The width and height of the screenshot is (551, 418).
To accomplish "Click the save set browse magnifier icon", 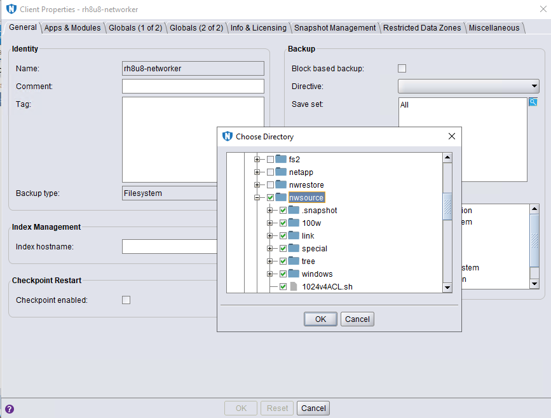I will (x=533, y=102).
